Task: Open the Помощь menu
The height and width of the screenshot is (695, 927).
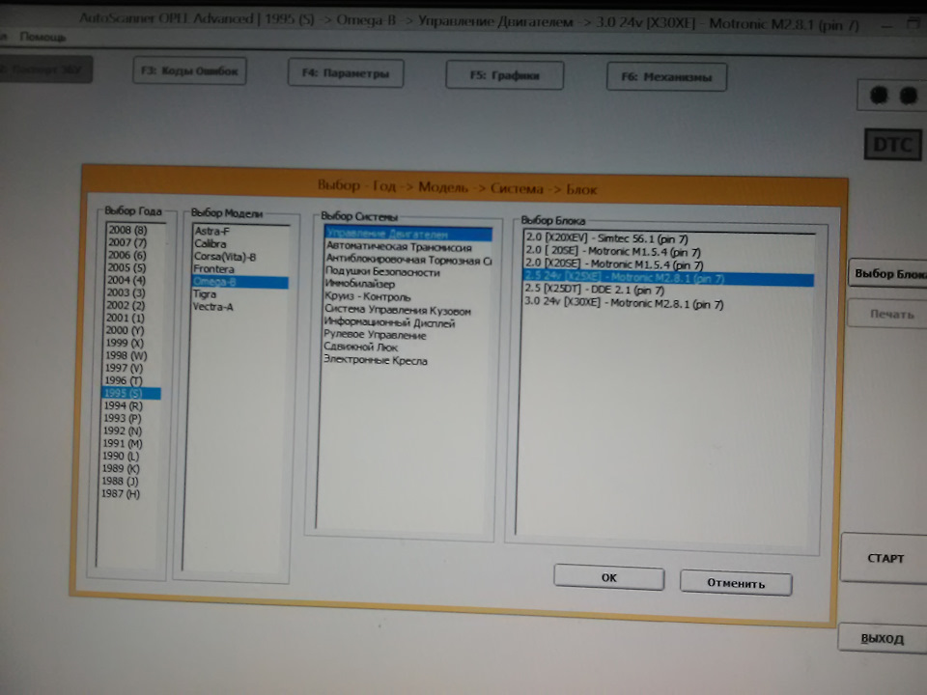Action: pyautogui.click(x=42, y=37)
